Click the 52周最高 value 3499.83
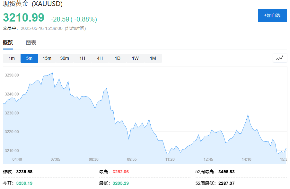Screen dimensions: 290x189 226,172
